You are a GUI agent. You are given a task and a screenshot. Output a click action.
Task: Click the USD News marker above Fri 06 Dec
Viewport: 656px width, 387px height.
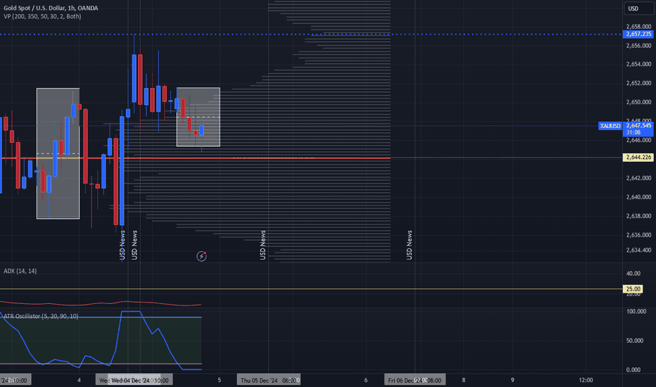(409, 245)
